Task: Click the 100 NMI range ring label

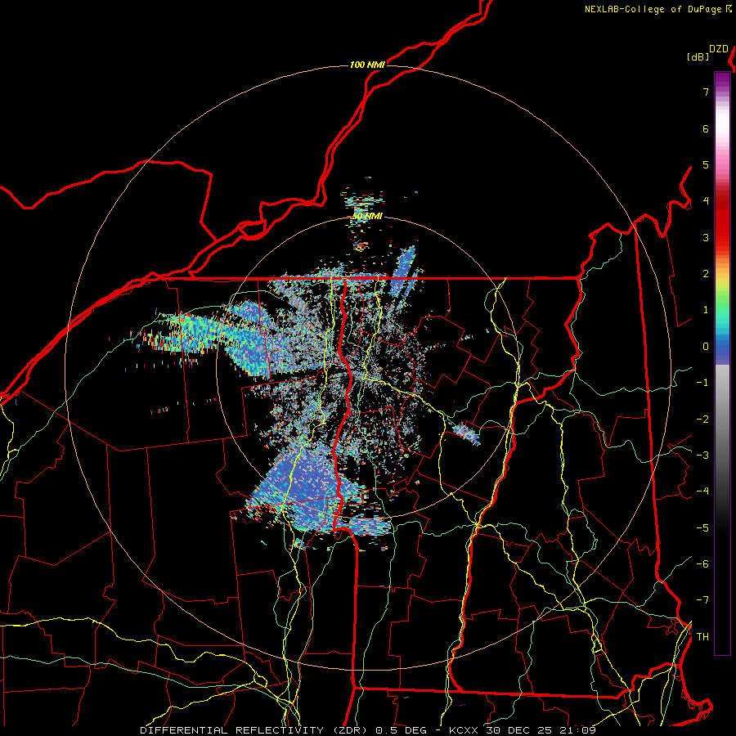Action: point(367,65)
